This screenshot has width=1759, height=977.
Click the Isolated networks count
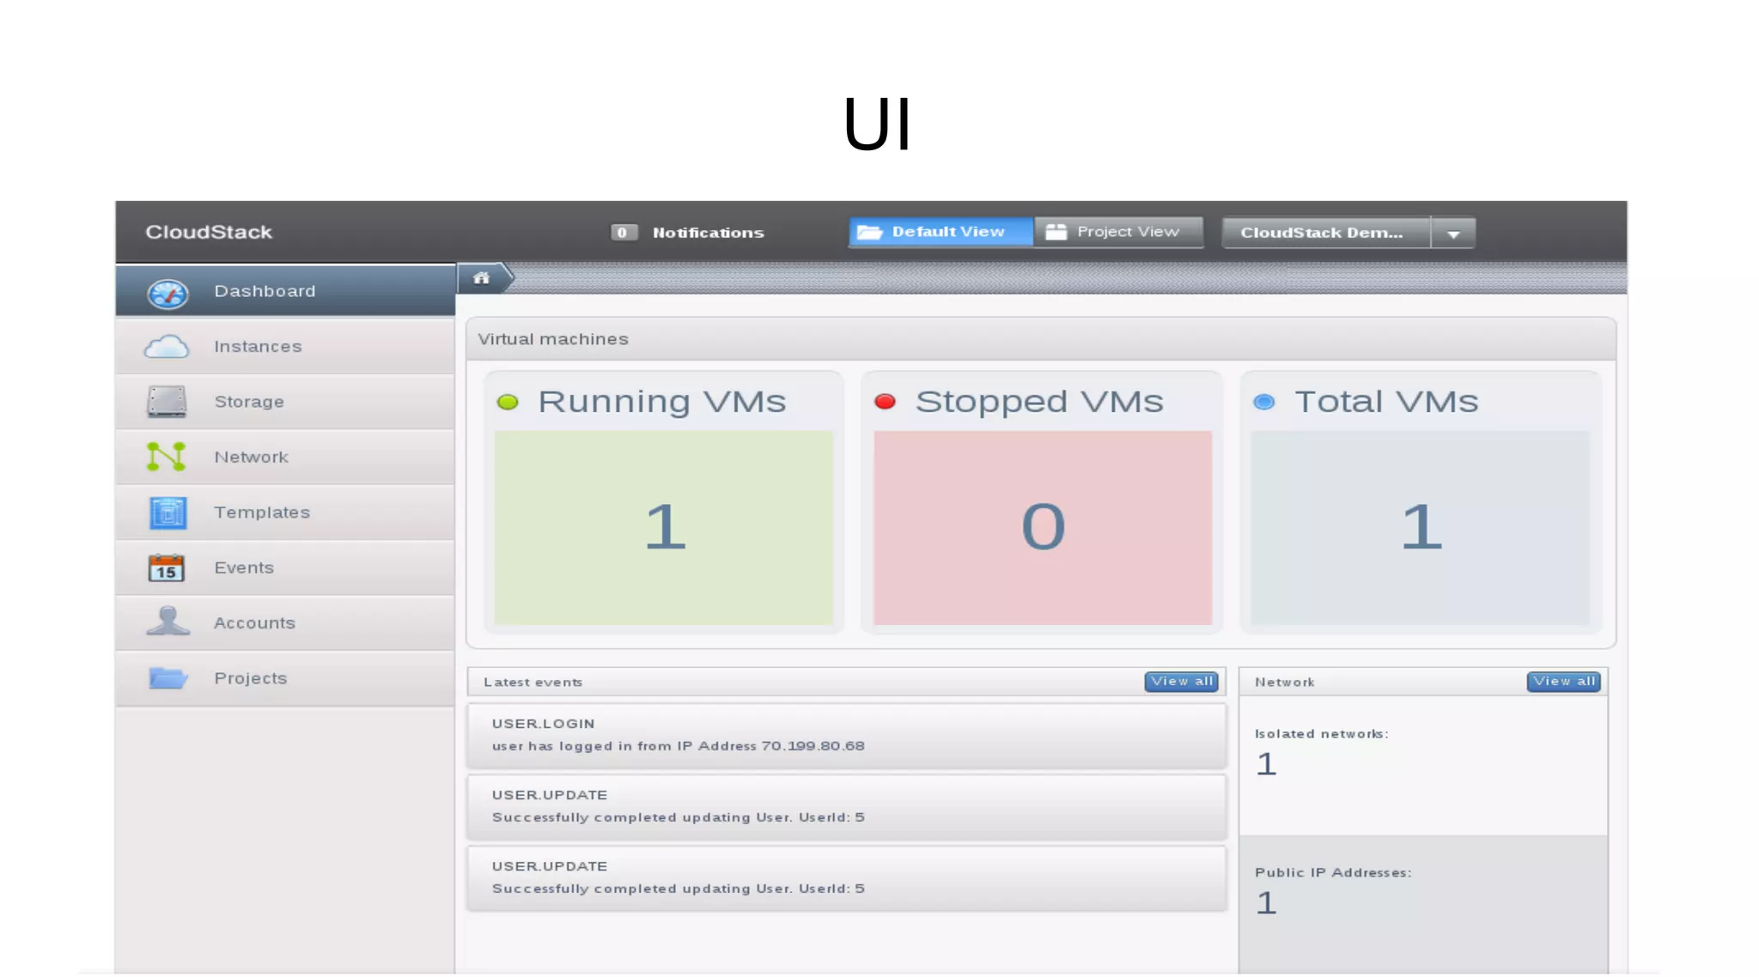pyautogui.click(x=1266, y=764)
